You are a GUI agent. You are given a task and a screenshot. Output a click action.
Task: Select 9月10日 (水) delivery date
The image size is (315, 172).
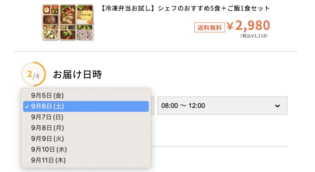click(49, 149)
